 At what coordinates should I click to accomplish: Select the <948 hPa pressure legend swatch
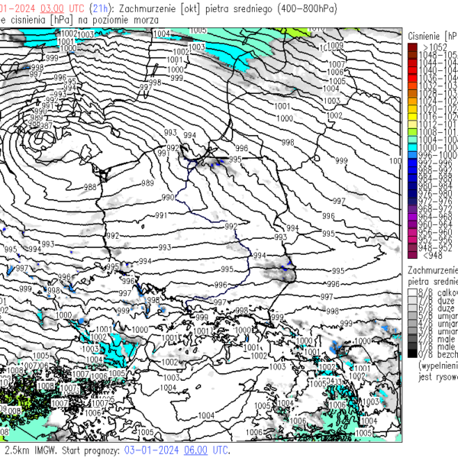point(414,256)
